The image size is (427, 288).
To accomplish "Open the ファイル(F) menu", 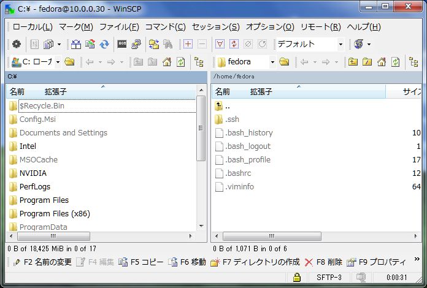I will (x=119, y=26).
